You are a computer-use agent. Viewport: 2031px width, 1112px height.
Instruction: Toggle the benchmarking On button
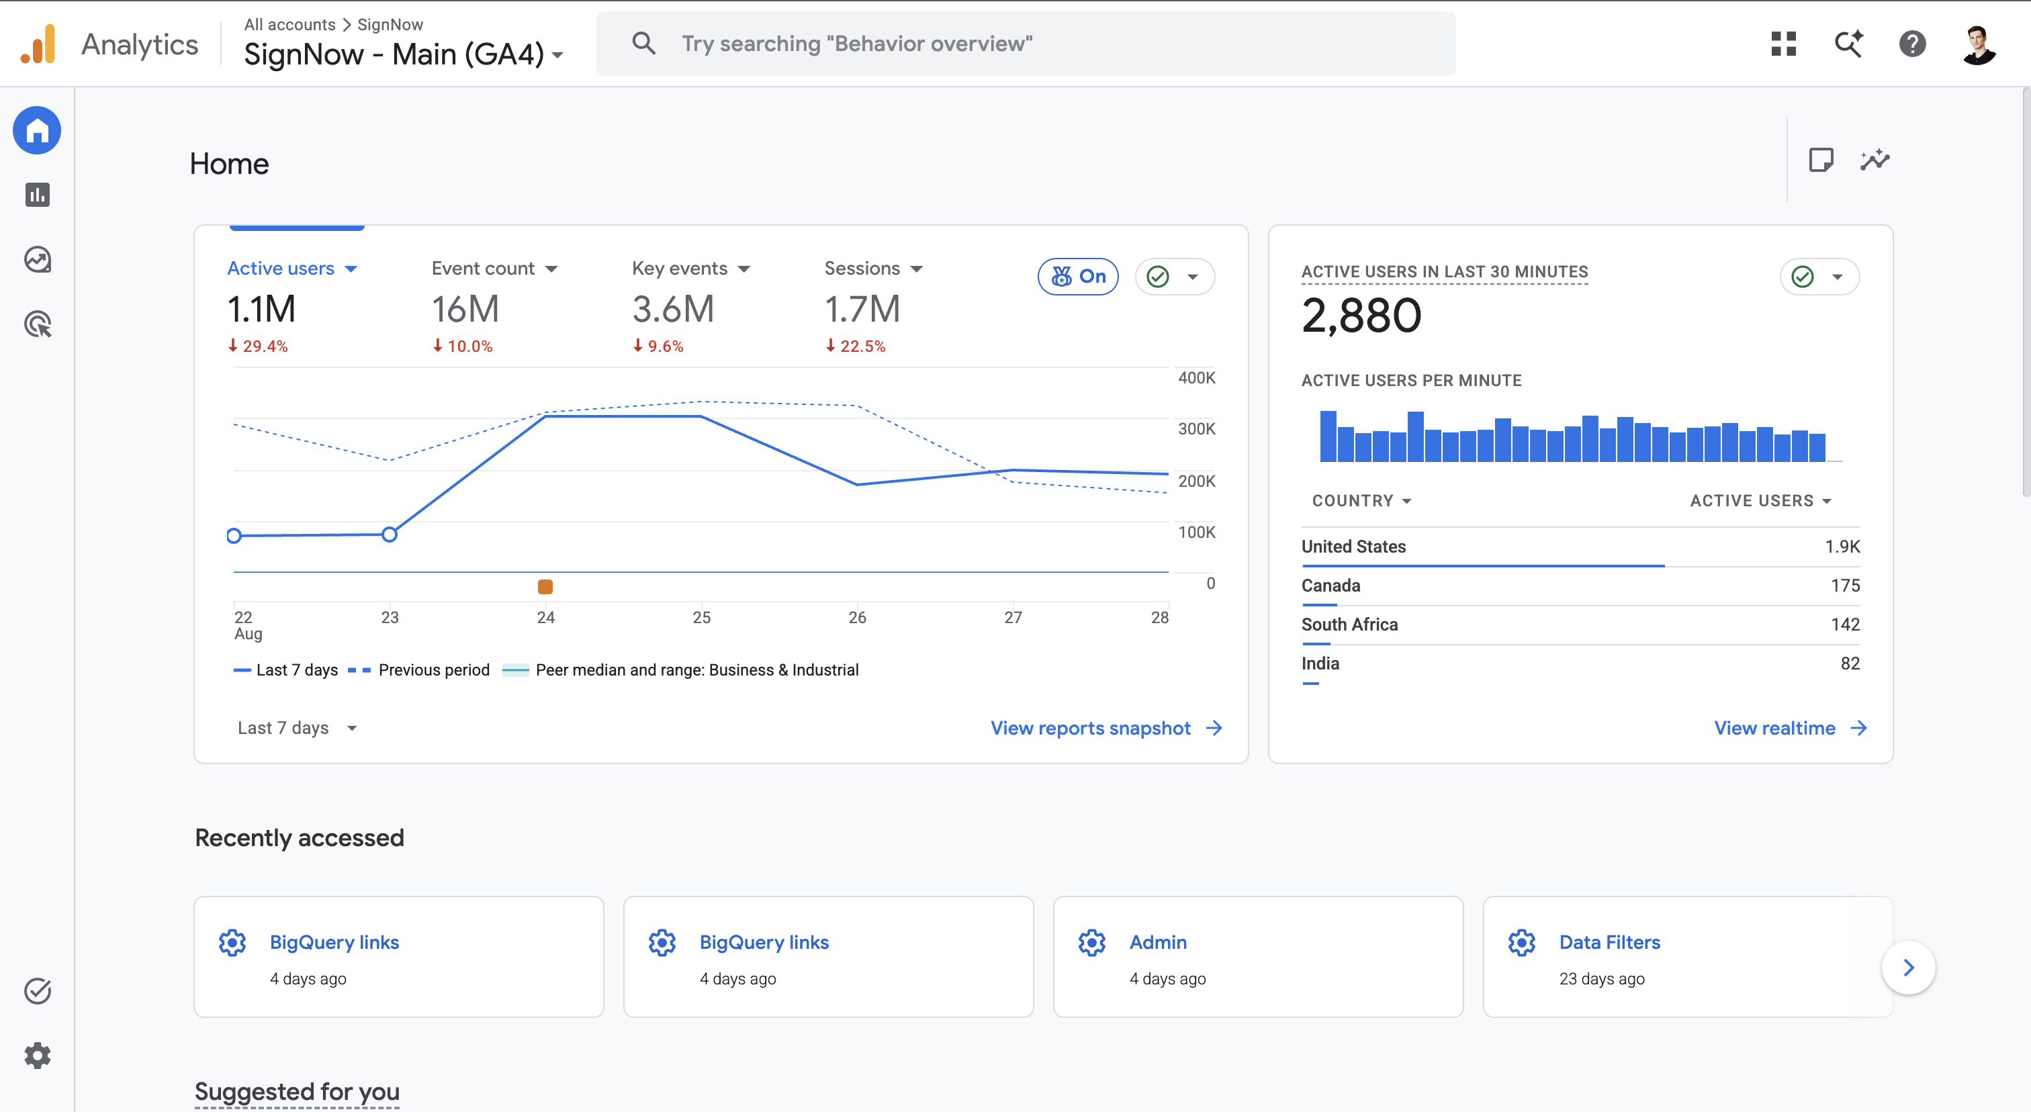[x=1078, y=277]
